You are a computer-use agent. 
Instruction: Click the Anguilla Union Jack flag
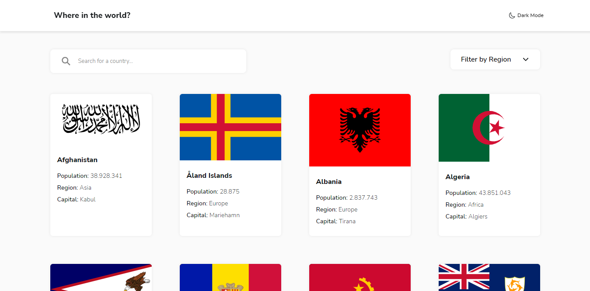489,277
